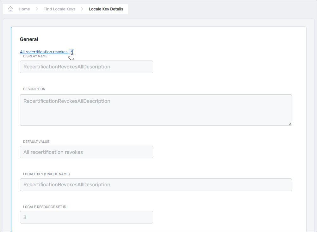Click the LOCALE RESOURCE SET ID label
Screen dimensions: 317x232
(45, 207)
